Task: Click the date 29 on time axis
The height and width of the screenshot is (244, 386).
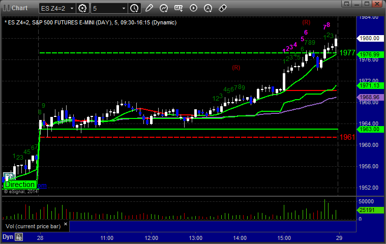Action: [x=339, y=238]
